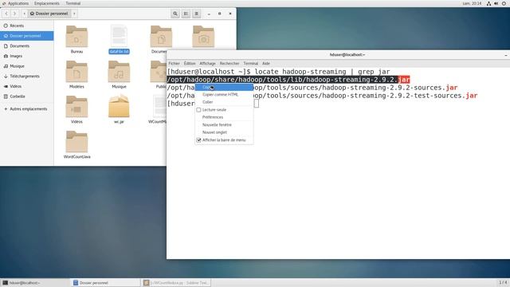The height and width of the screenshot is (287, 510).
Task: Click the Dossier personnel path button
Action: coord(49,14)
